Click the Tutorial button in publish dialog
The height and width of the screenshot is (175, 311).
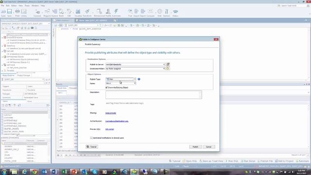click(92, 147)
